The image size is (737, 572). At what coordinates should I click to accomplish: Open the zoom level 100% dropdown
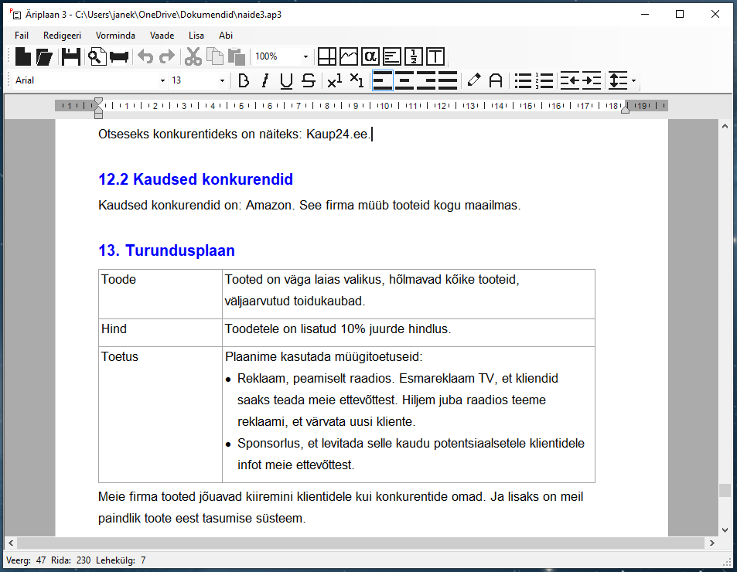pyautogui.click(x=305, y=56)
